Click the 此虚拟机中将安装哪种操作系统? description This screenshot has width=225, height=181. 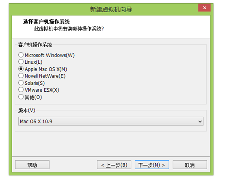tap(69, 29)
